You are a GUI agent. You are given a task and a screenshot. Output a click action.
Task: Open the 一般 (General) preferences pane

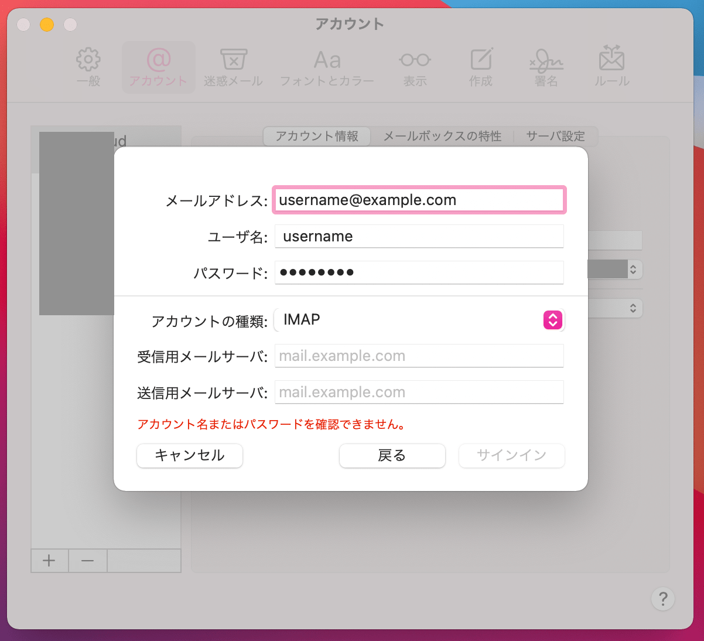click(88, 66)
